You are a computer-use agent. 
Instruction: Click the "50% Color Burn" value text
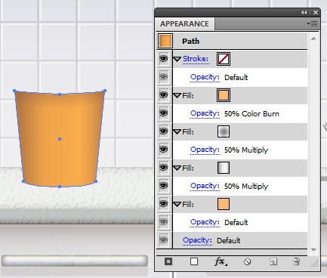(251, 114)
